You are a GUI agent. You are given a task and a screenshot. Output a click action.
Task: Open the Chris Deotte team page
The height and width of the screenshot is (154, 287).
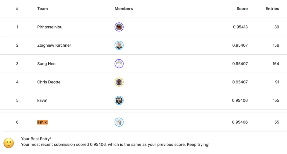(49, 82)
